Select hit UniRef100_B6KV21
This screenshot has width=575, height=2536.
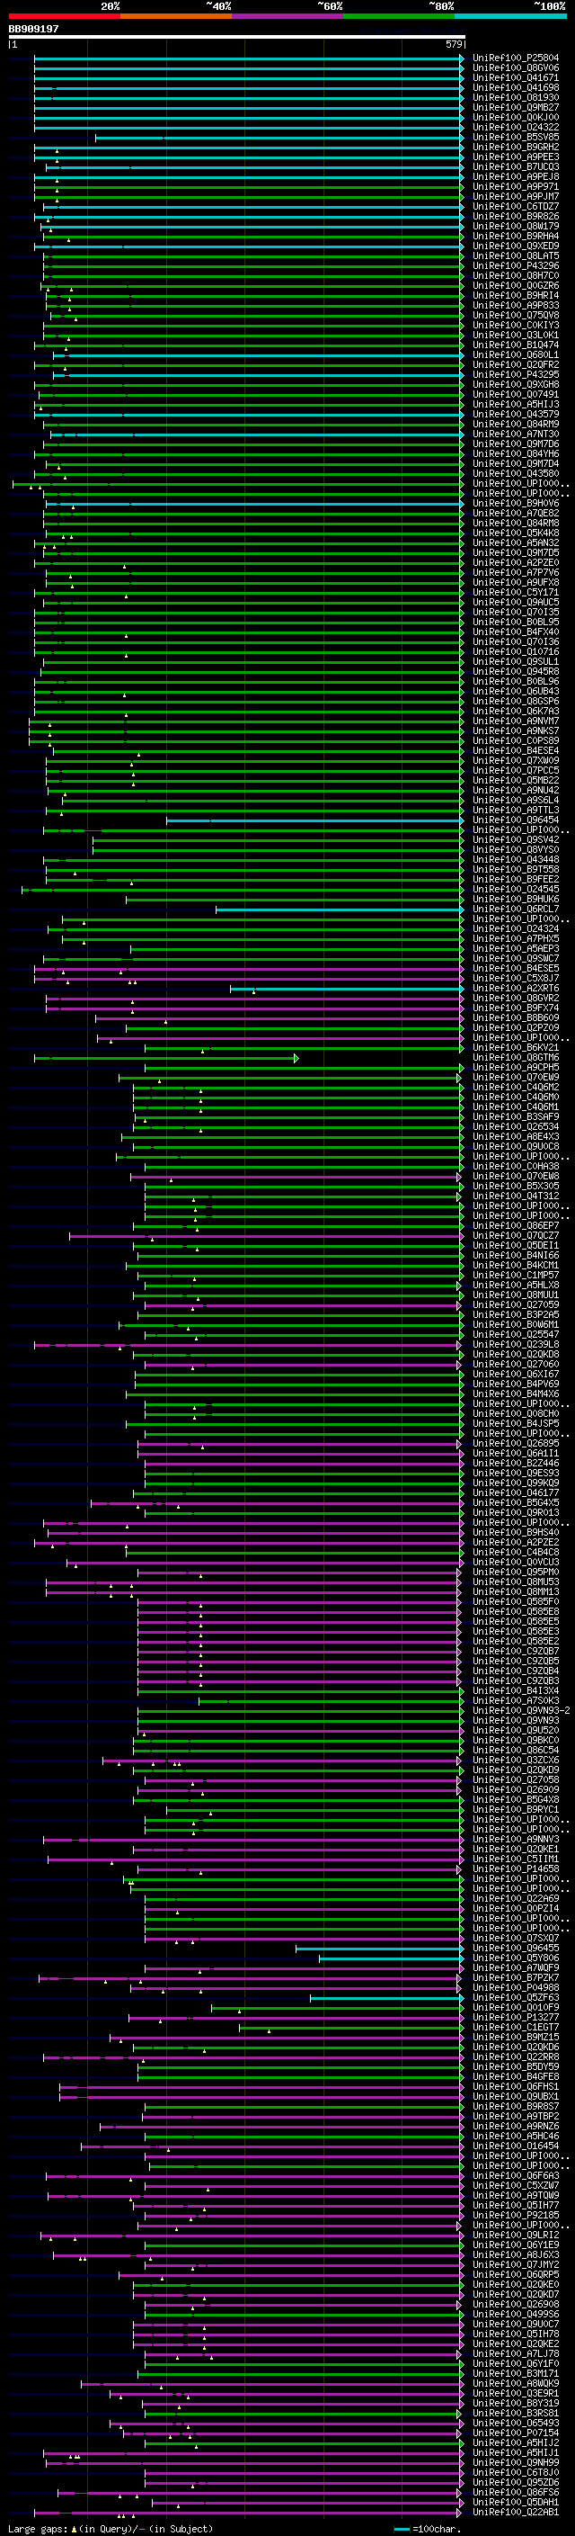[515, 1047]
